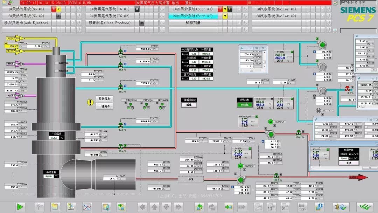Image resolution: width=378 pixels, height=213 pixels.
Task: Click the yellow exclamation warning icon
Action: 90,102
